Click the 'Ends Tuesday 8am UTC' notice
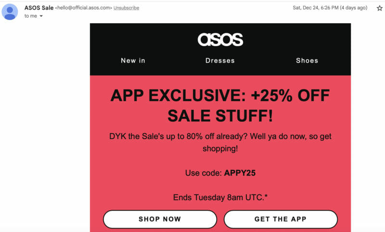Screen dimensions: 385x232 (220, 197)
